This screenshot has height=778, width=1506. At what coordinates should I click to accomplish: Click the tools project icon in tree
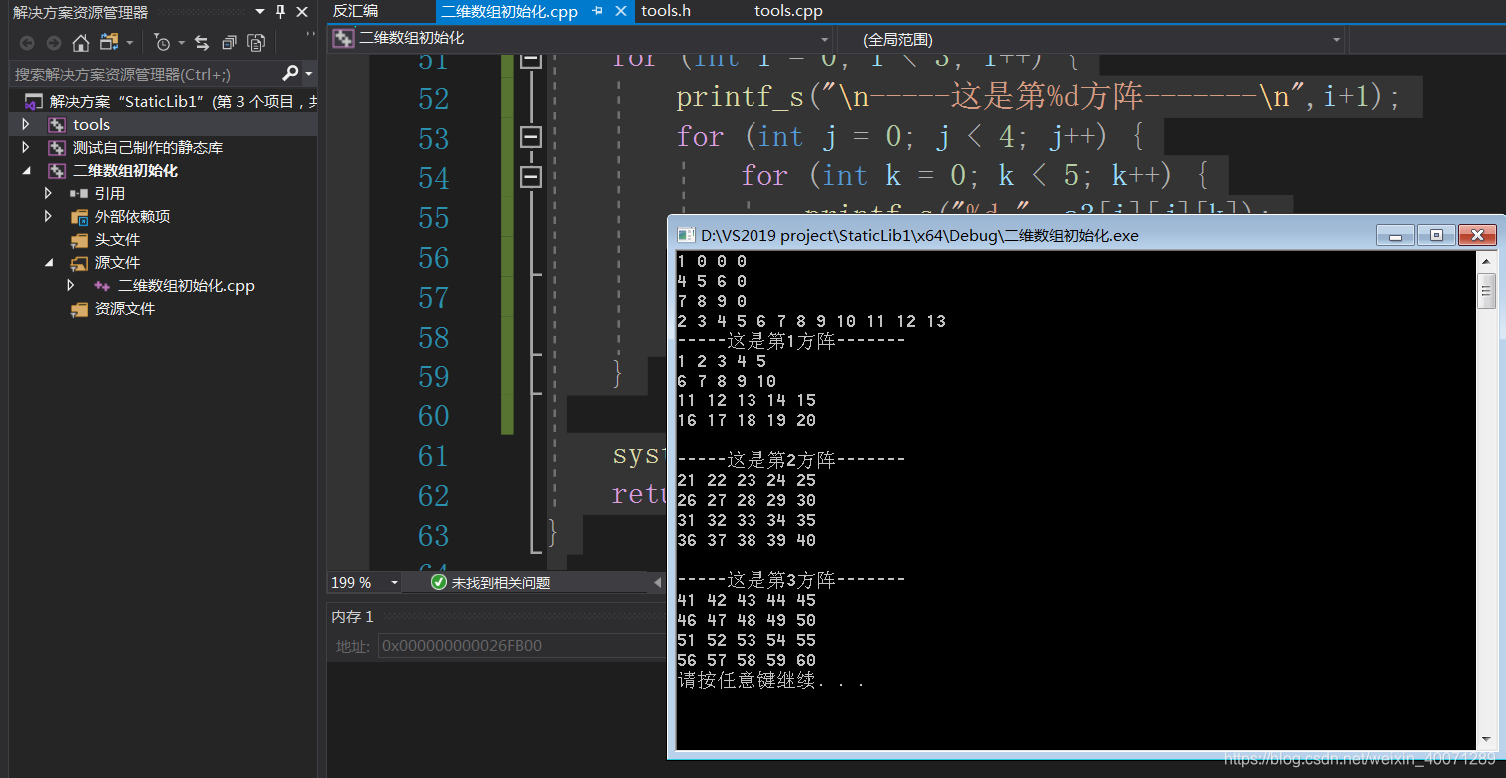tap(57, 125)
